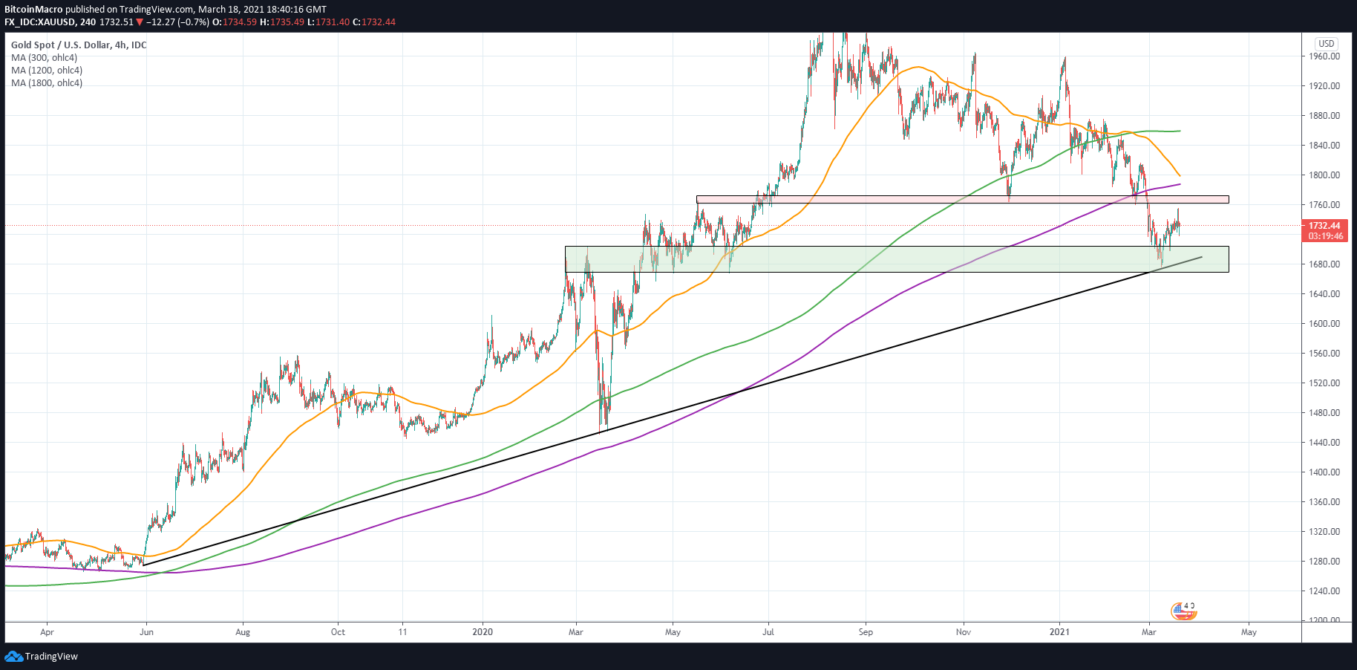Click the current price label 1732.44
This screenshot has height=670, width=1357.
[1324, 226]
